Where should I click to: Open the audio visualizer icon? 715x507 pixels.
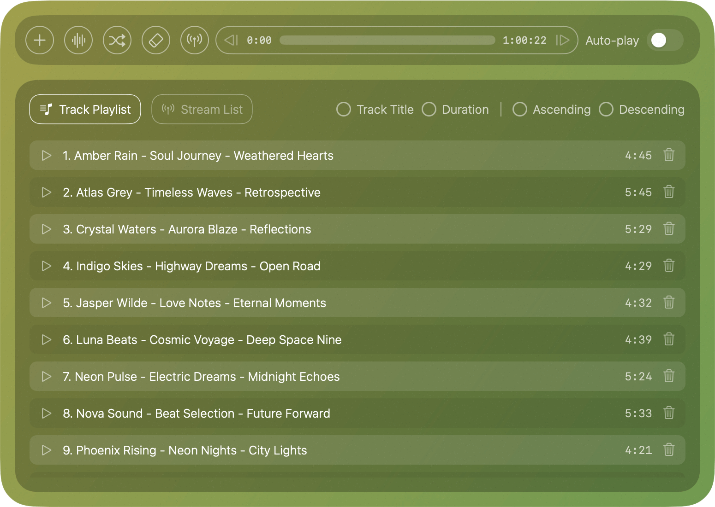tap(78, 40)
